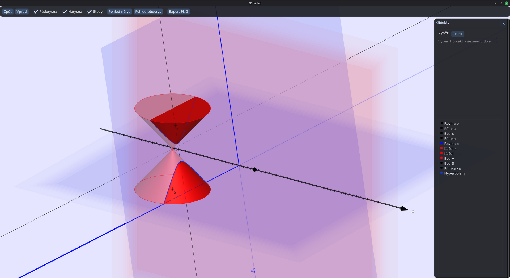Click the black swatch next to Bod x
This screenshot has width=510, height=278.
coord(441,133)
